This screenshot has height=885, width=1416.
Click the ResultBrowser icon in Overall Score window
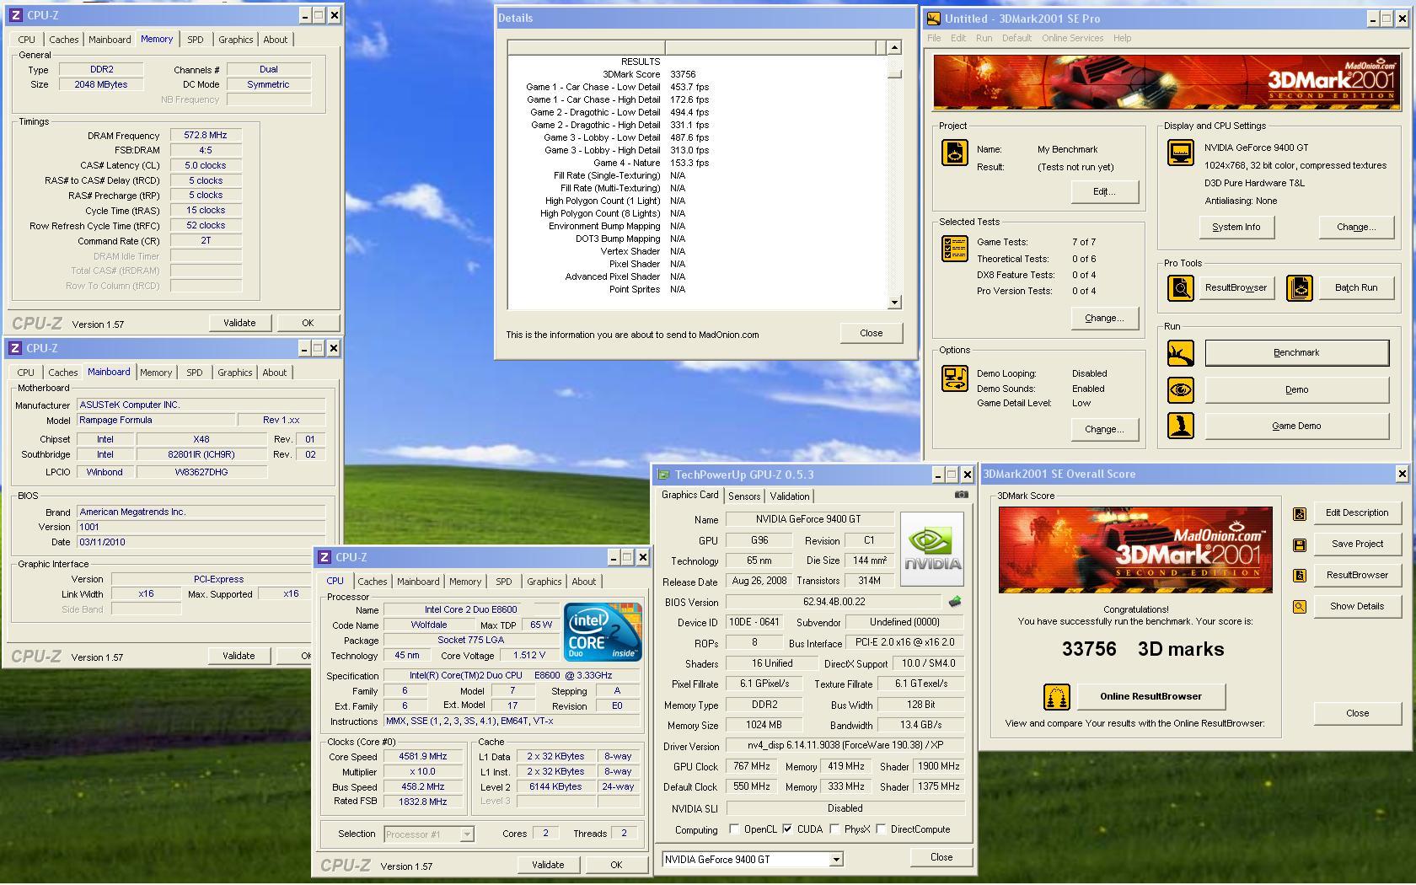[1300, 575]
